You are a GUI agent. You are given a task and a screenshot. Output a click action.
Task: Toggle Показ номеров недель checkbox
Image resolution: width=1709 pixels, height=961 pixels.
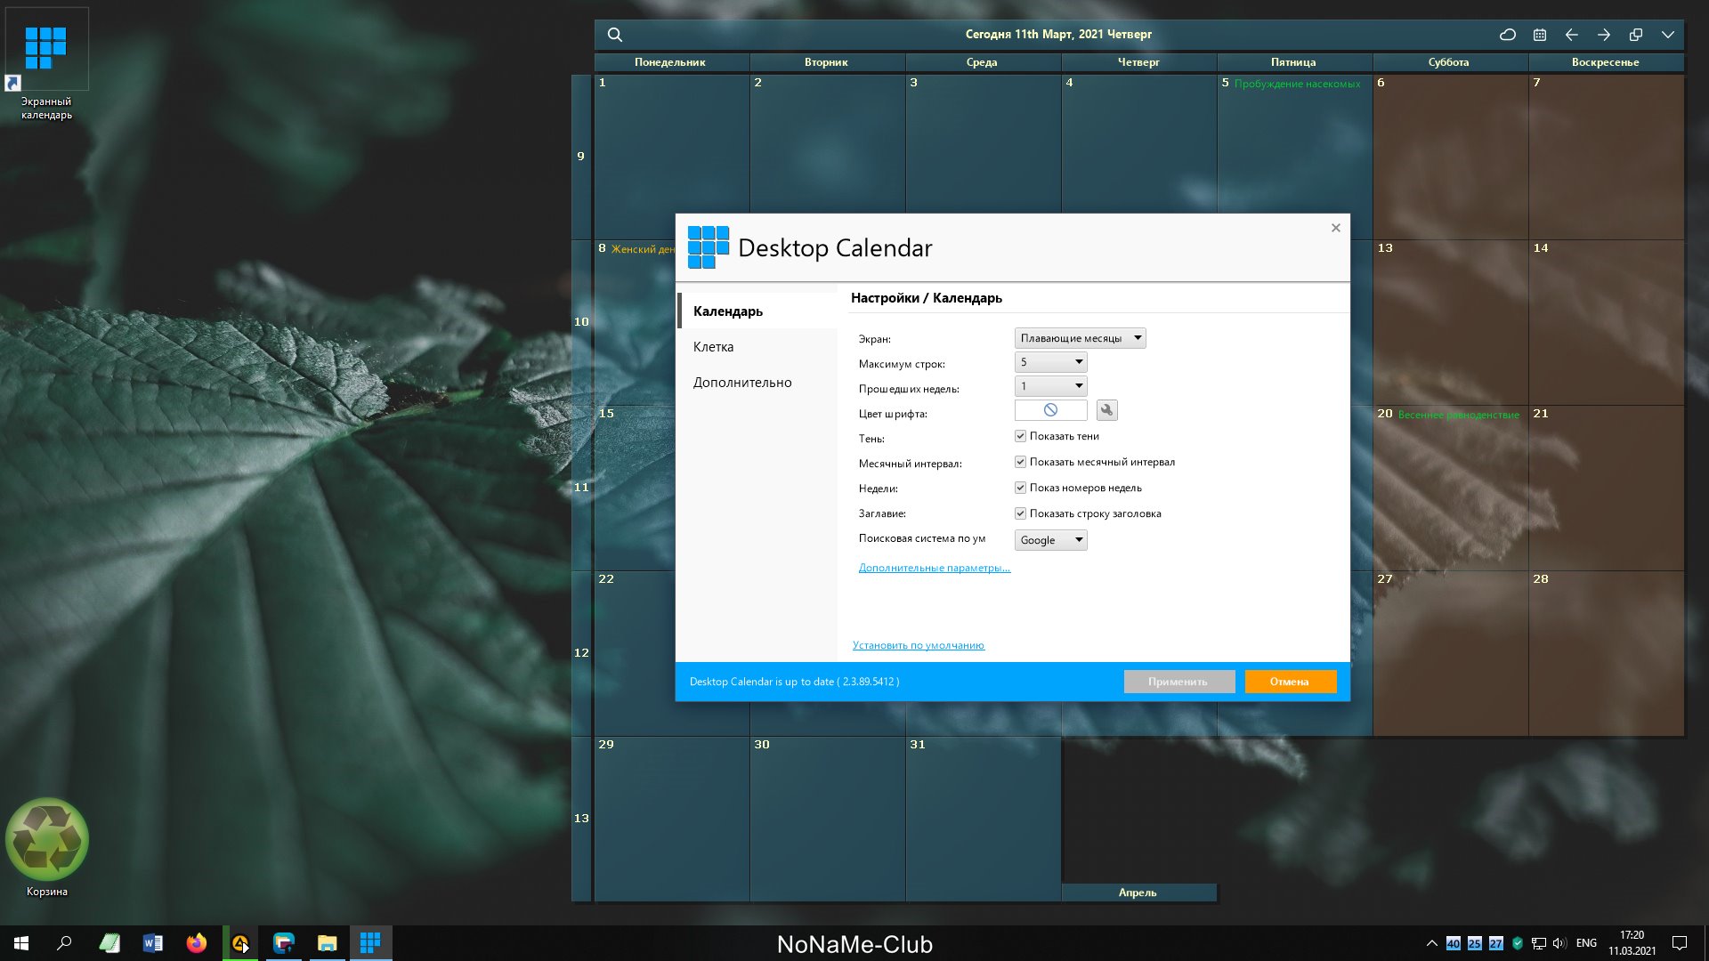(x=1020, y=488)
